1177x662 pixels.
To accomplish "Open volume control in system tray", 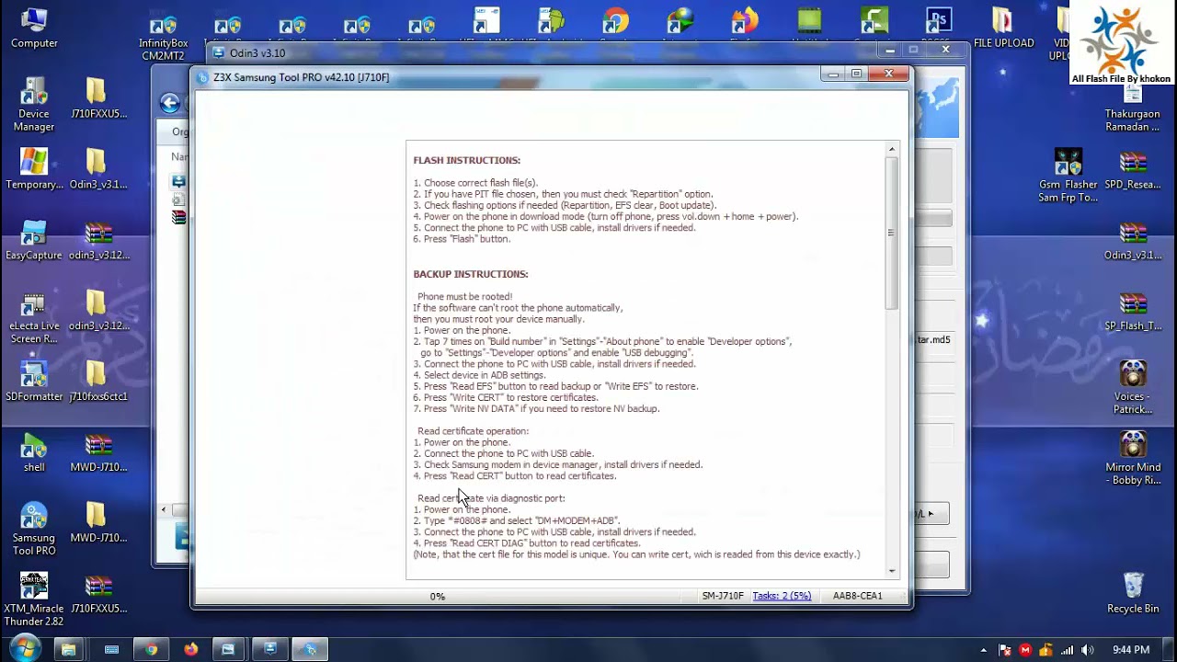I will [1088, 650].
